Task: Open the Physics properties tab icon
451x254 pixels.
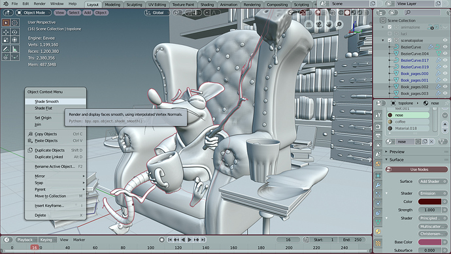Action: pyautogui.click(x=378, y=204)
